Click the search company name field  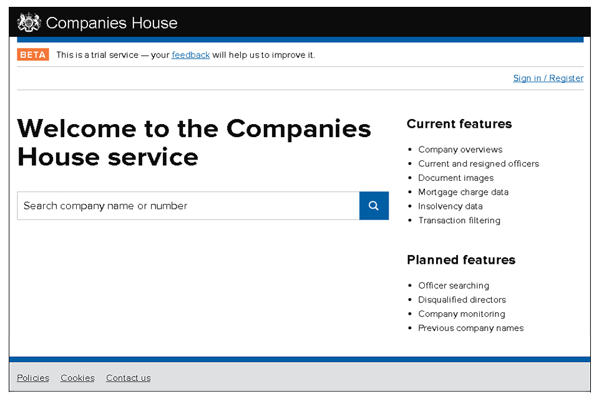click(188, 206)
